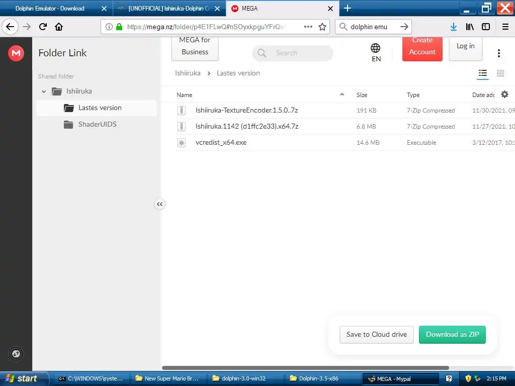
Task: Click the green Download as ZIP button
Action: click(452, 334)
